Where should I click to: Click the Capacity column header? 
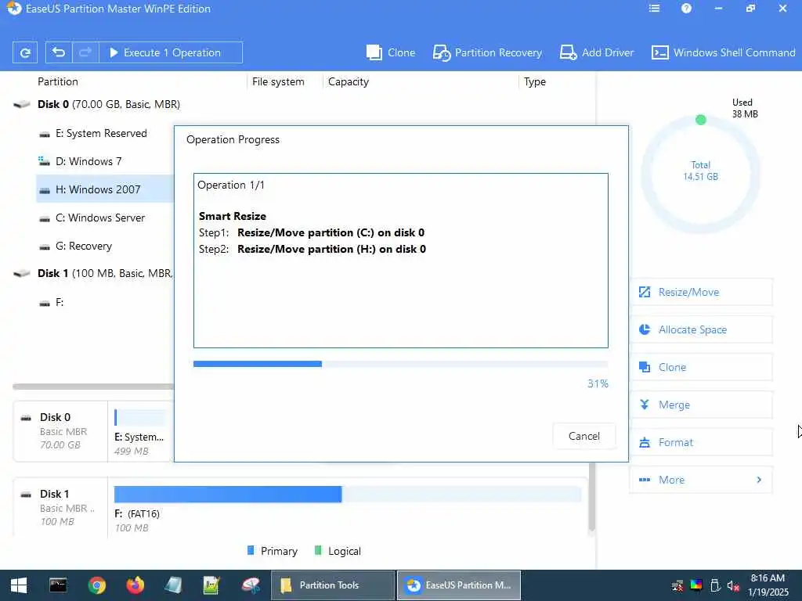(x=349, y=81)
